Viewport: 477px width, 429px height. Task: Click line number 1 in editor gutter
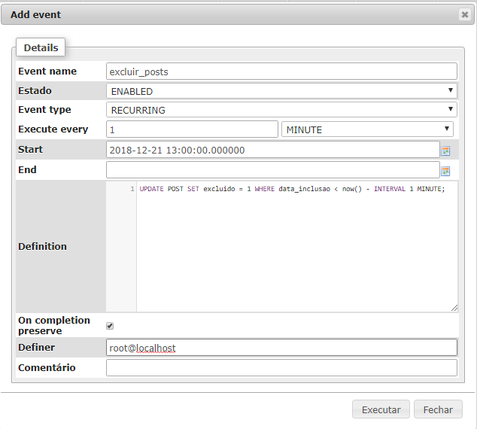tap(132, 189)
